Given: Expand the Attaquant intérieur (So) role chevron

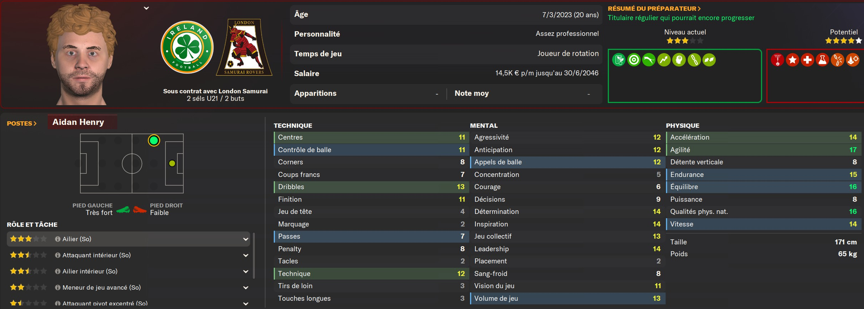Looking at the screenshot, I should click(246, 255).
